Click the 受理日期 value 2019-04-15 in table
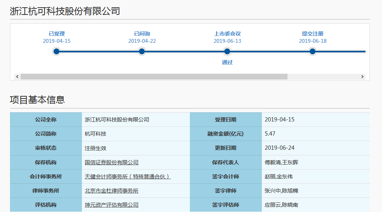 [315, 120]
